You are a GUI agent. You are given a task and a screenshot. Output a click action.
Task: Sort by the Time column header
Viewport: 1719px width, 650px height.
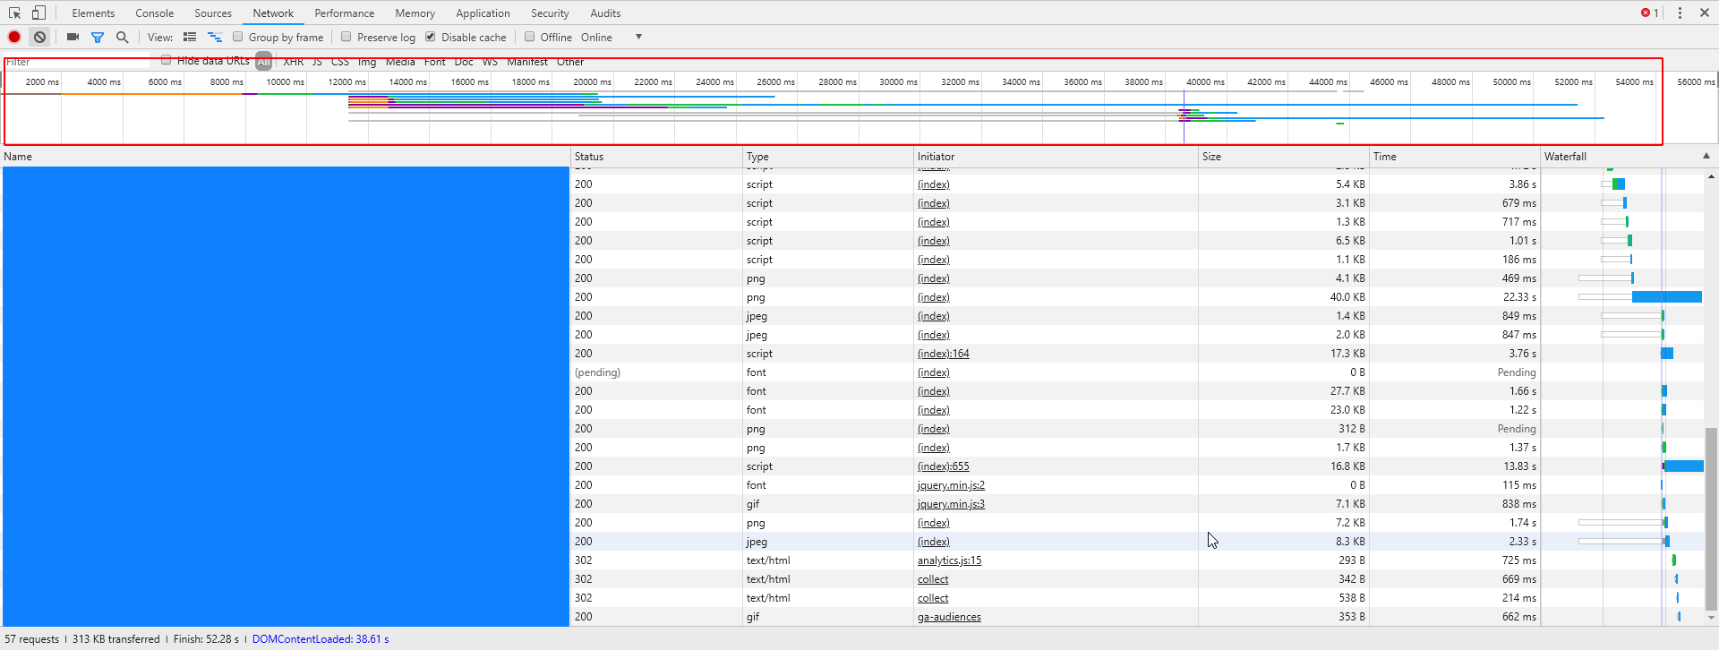tap(1455, 156)
